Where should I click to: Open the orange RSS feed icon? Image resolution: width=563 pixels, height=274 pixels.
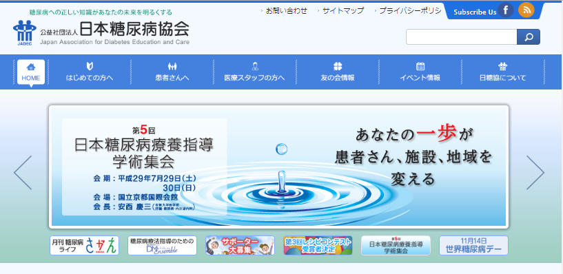click(x=526, y=10)
